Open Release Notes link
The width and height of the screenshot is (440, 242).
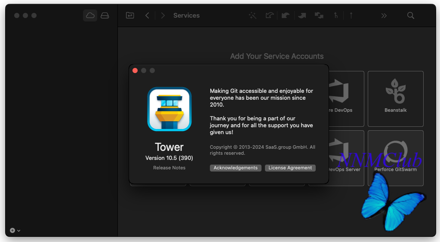[169, 168]
